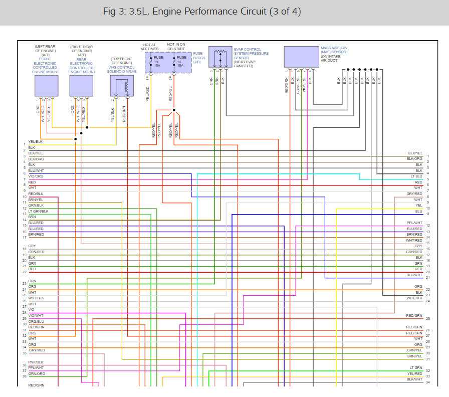Click the 'ORG/BLU' wire label on the left
Image resolution: width=449 pixels, height=397 pixels.
[x=36, y=321]
